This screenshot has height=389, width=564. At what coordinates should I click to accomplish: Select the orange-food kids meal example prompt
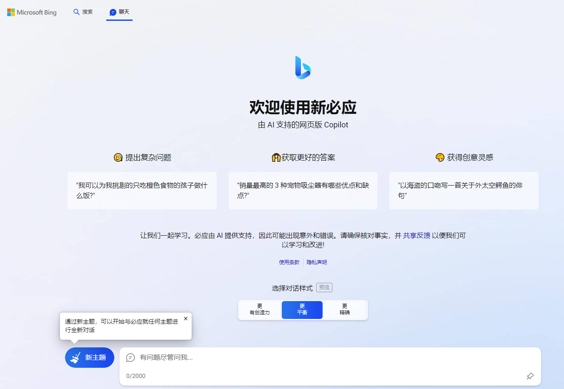[142, 190]
